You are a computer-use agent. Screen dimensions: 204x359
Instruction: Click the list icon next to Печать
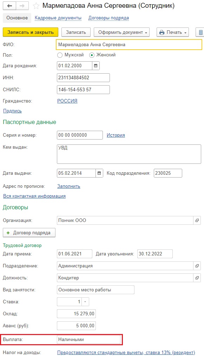click(200, 32)
